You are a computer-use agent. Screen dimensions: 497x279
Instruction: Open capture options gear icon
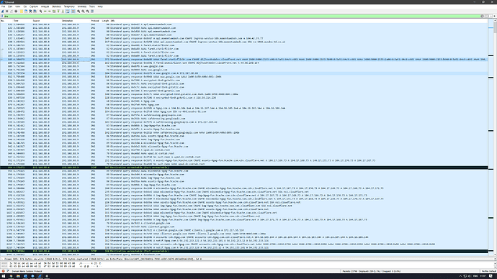click(x=16, y=11)
